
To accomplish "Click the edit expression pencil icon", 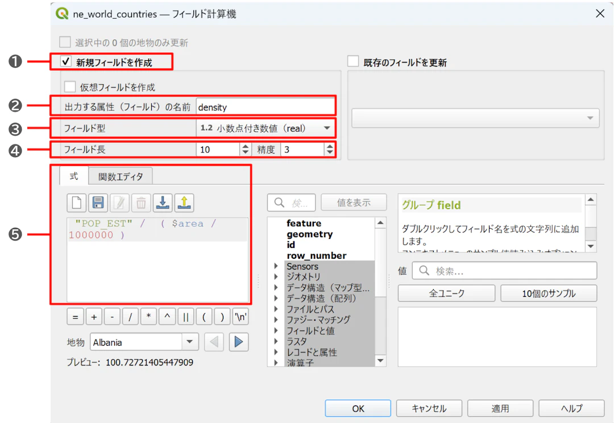I will pos(119,203).
